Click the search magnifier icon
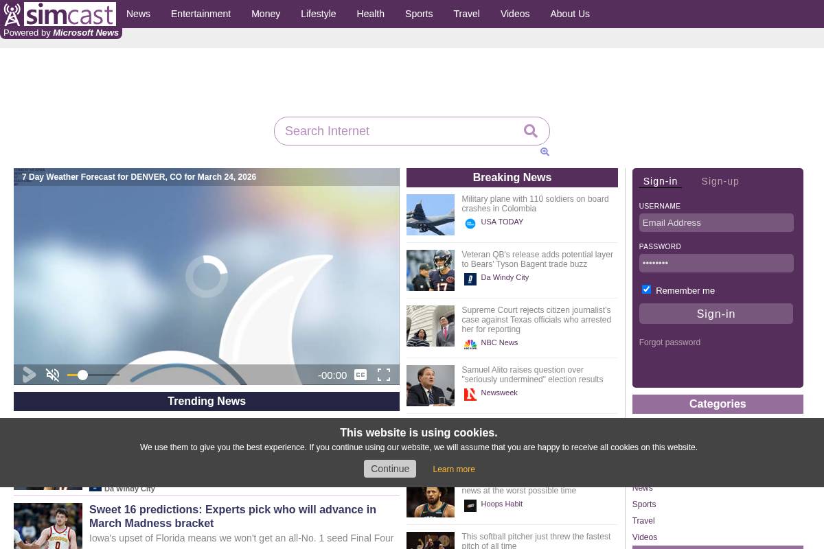824x549 pixels. click(530, 130)
